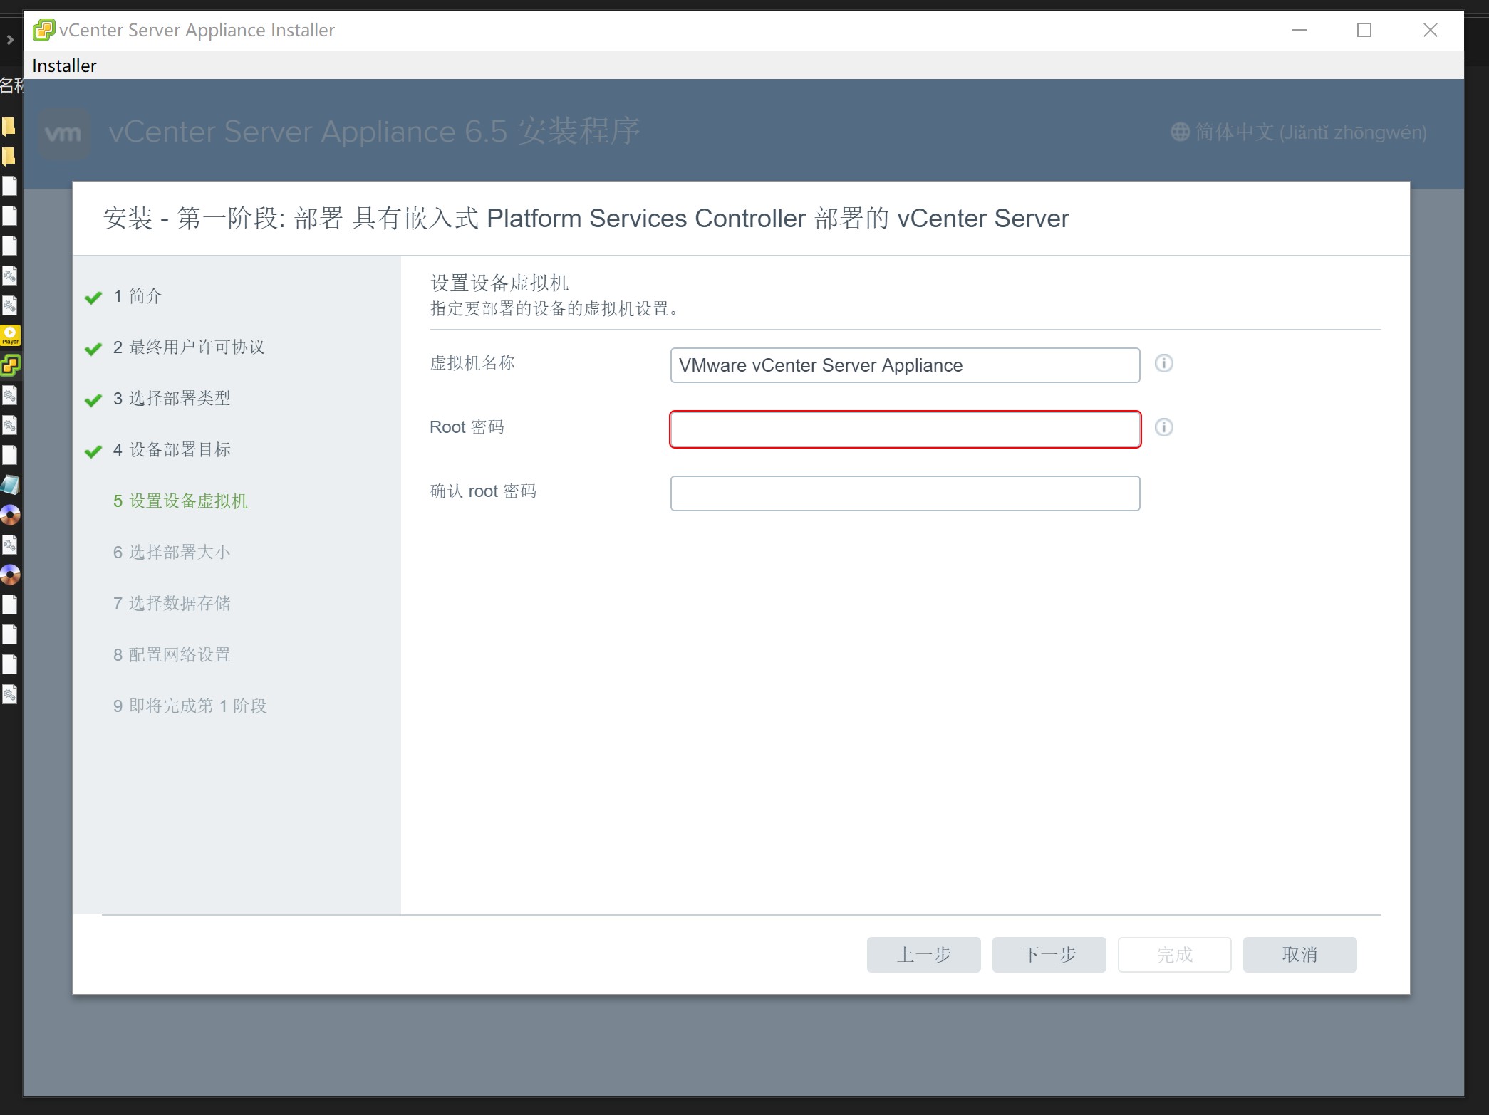Focus the 确认 root 密码 input field

click(905, 493)
